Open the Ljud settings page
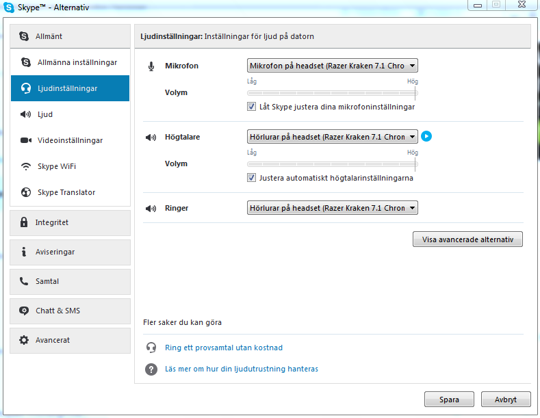 tap(70, 114)
